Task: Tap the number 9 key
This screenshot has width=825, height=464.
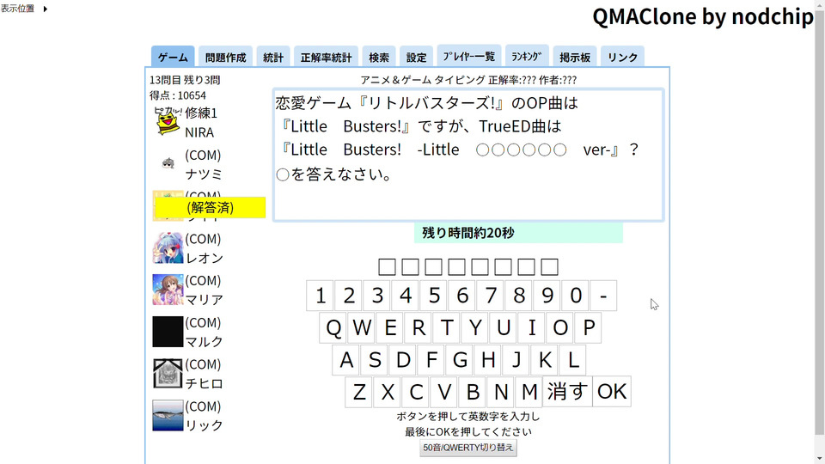Action: coord(547,296)
